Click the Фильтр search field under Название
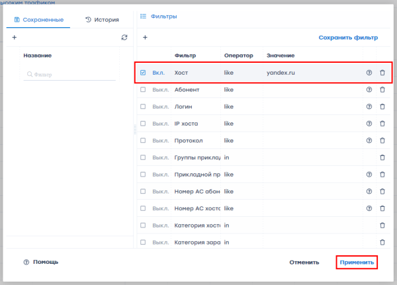Viewport: 397px width, 285px height. click(x=69, y=75)
